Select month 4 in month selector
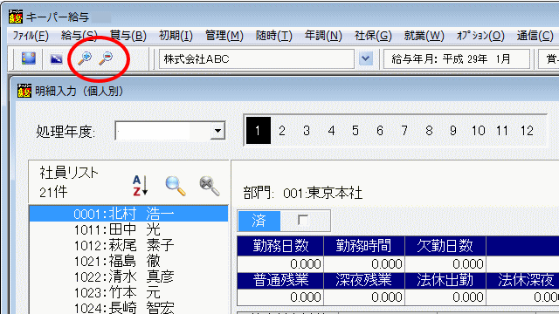Image resolution: width=559 pixels, height=314 pixels. pos(331,131)
